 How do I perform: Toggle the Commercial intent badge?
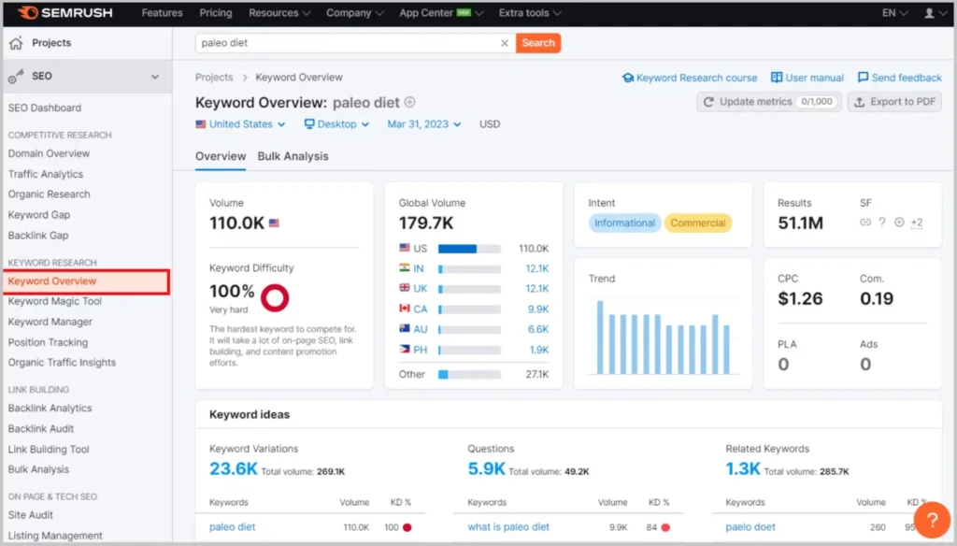tap(699, 223)
